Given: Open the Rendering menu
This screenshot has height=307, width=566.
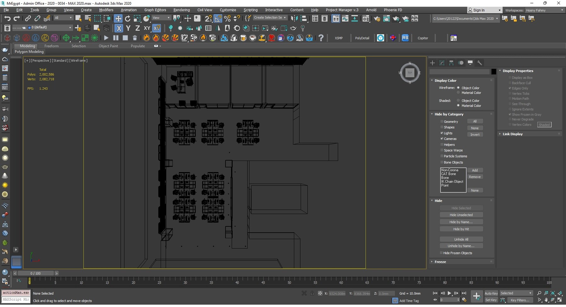Looking at the screenshot, I should [181, 10].
